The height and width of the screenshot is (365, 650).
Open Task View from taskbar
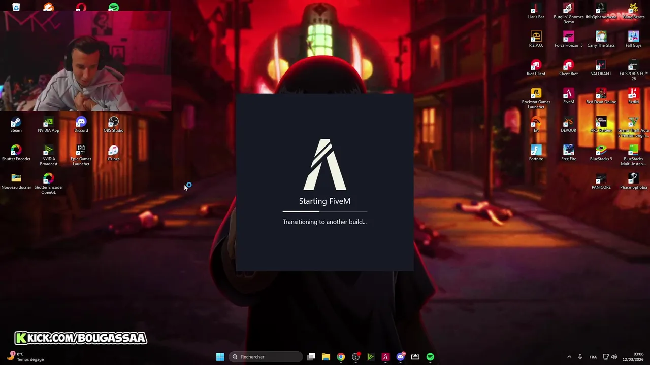311,357
